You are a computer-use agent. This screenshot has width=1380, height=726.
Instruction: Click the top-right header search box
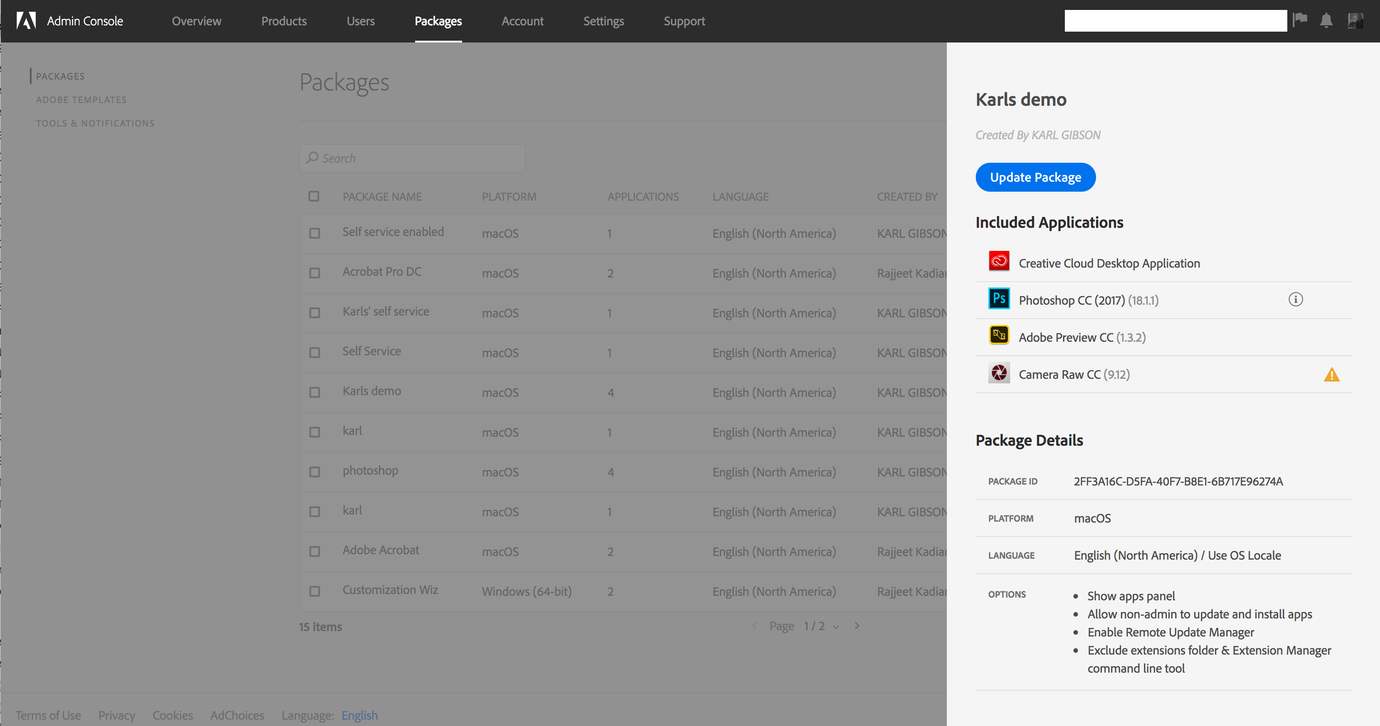tap(1176, 21)
